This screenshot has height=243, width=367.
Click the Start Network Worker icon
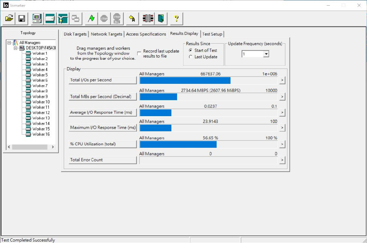tap(63, 18)
